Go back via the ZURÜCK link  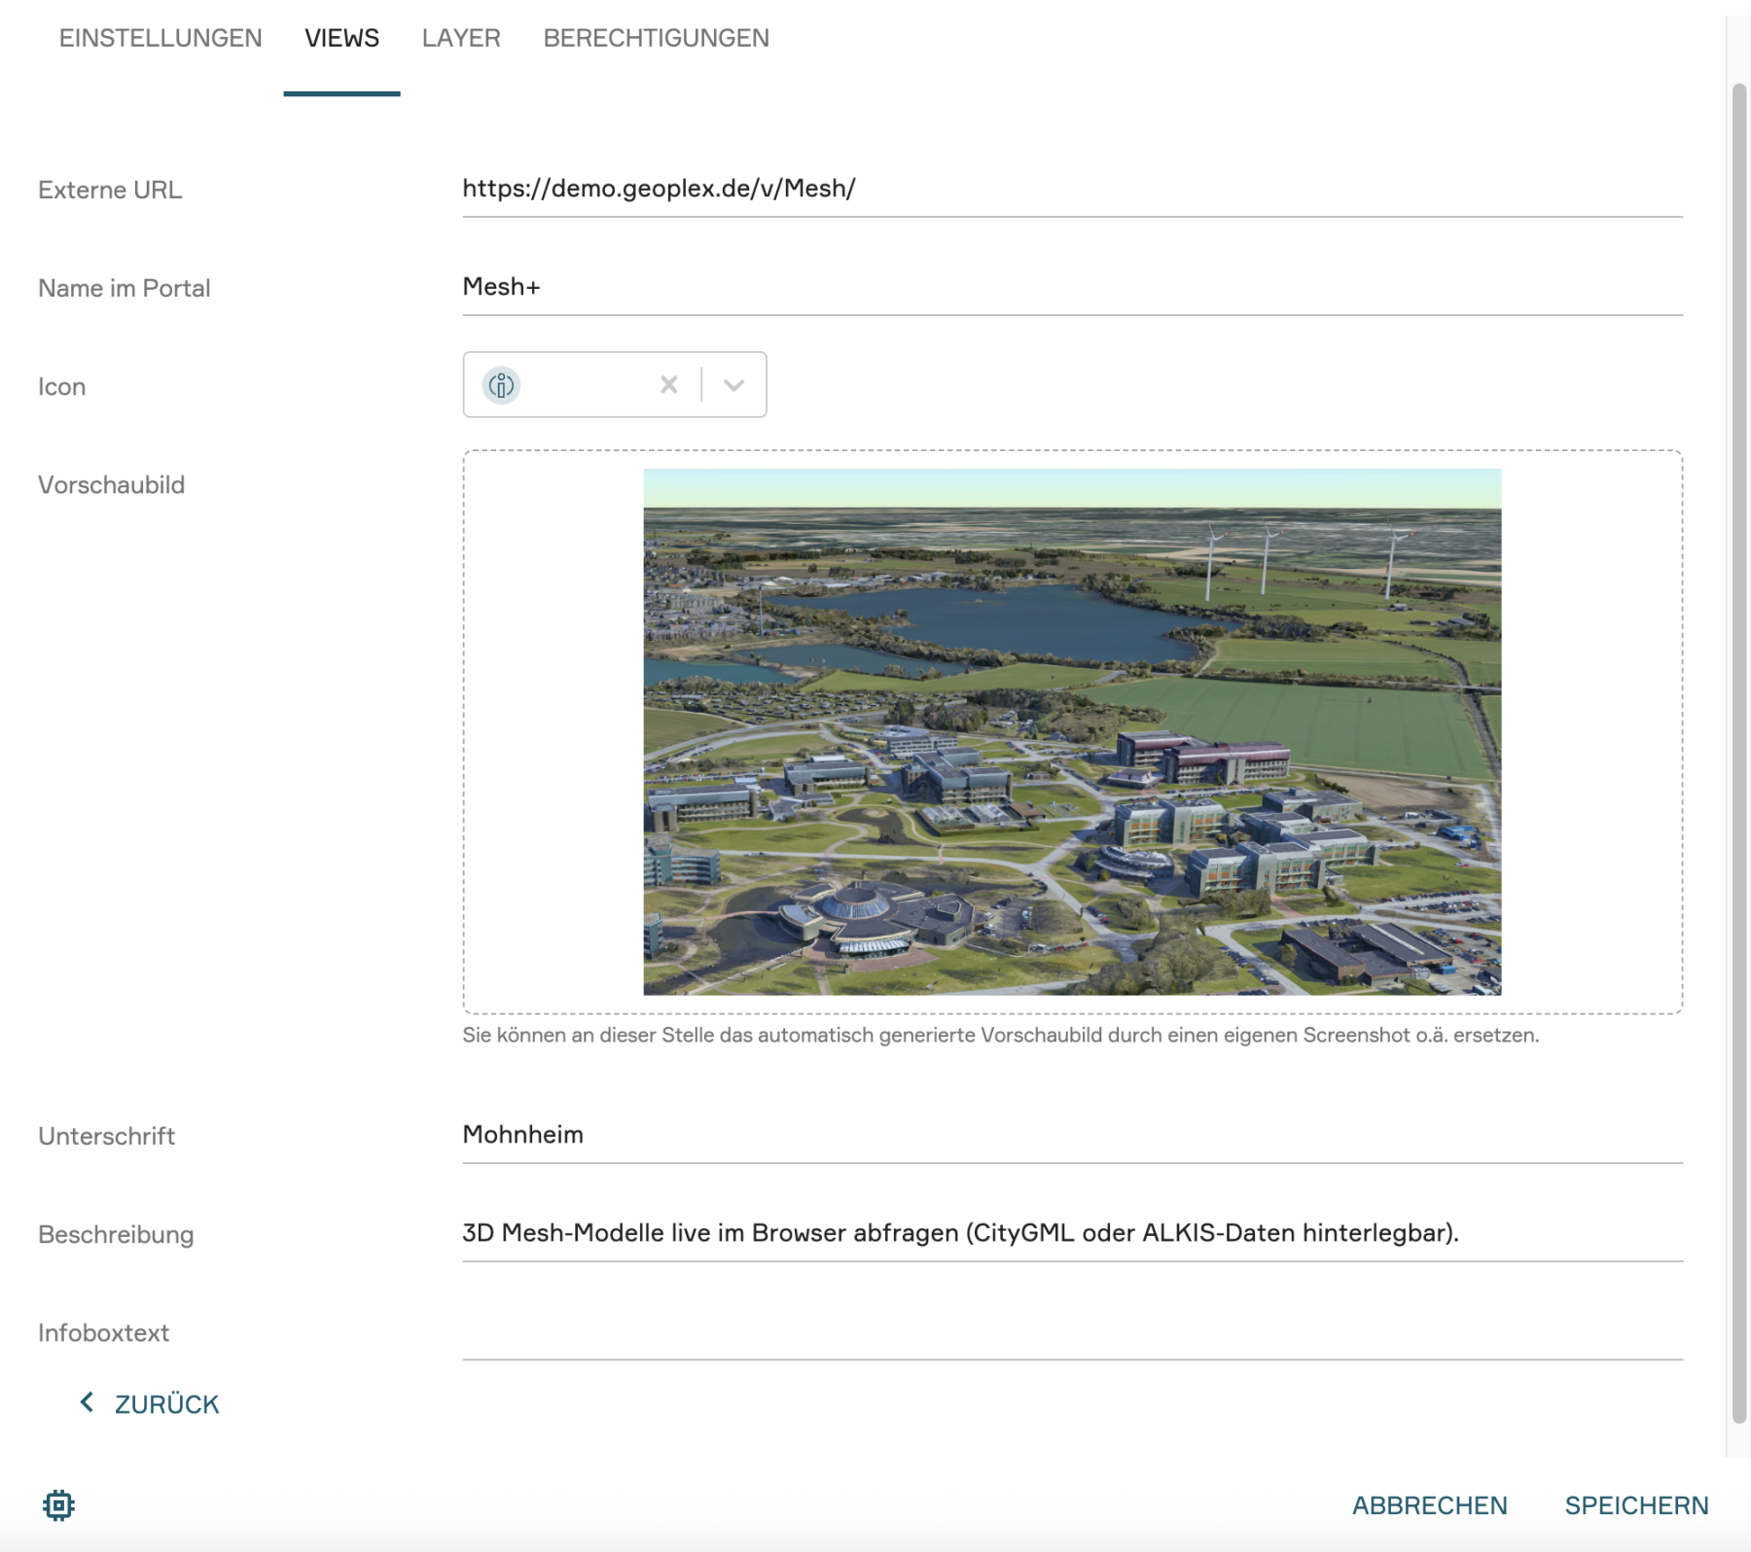pyautogui.click(x=166, y=1404)
